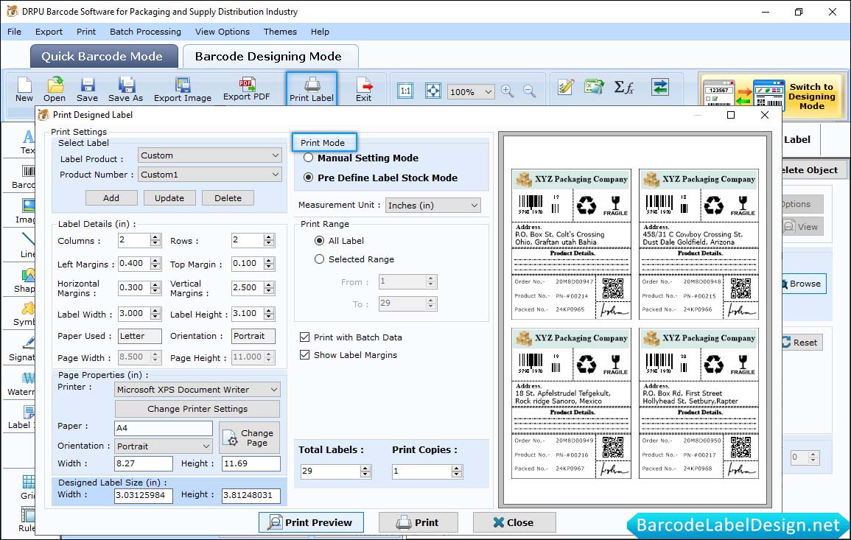
Task: Zoom out with the magnifier minus icon
Action: pos(529,91)
